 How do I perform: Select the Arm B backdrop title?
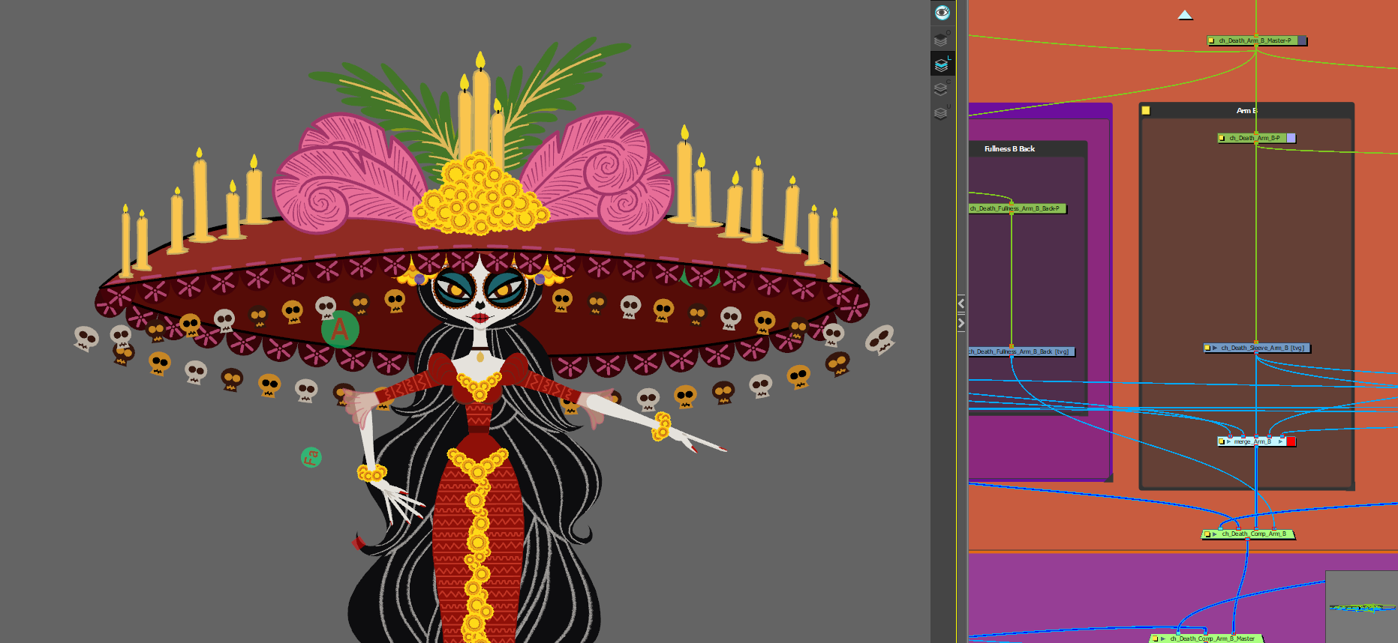point(1246,110)
